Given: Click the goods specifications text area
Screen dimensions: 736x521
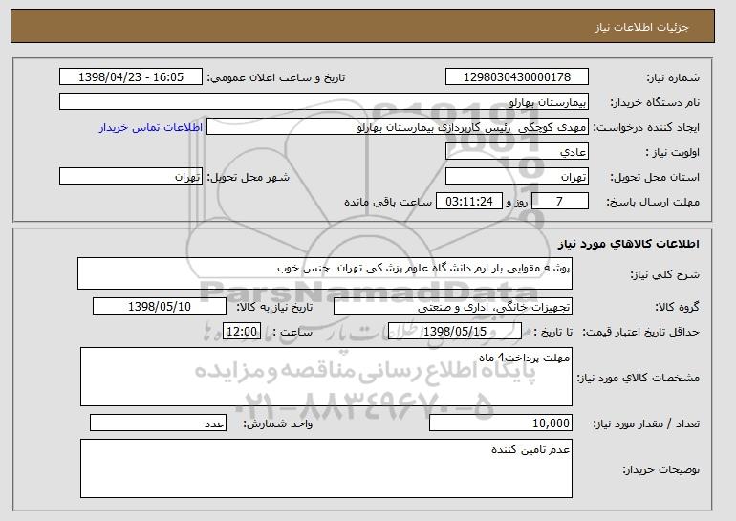Looking at the screenshot, I should click(326, 377).
